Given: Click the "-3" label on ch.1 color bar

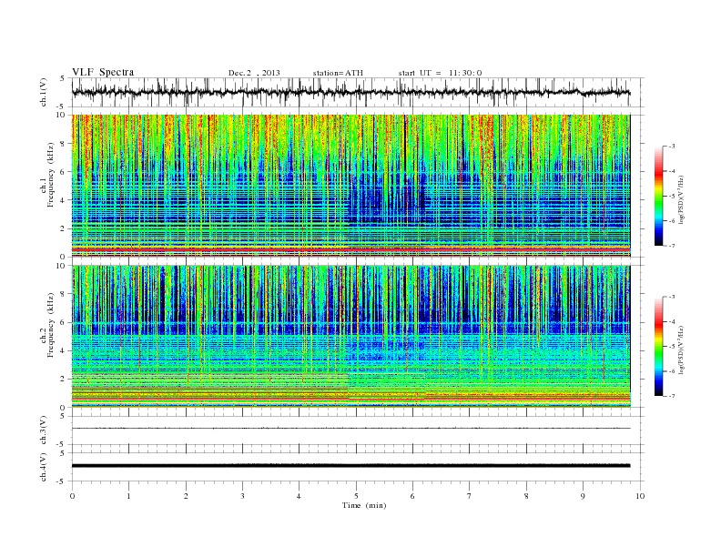Looking at the screenshot, I should point(671,147).
